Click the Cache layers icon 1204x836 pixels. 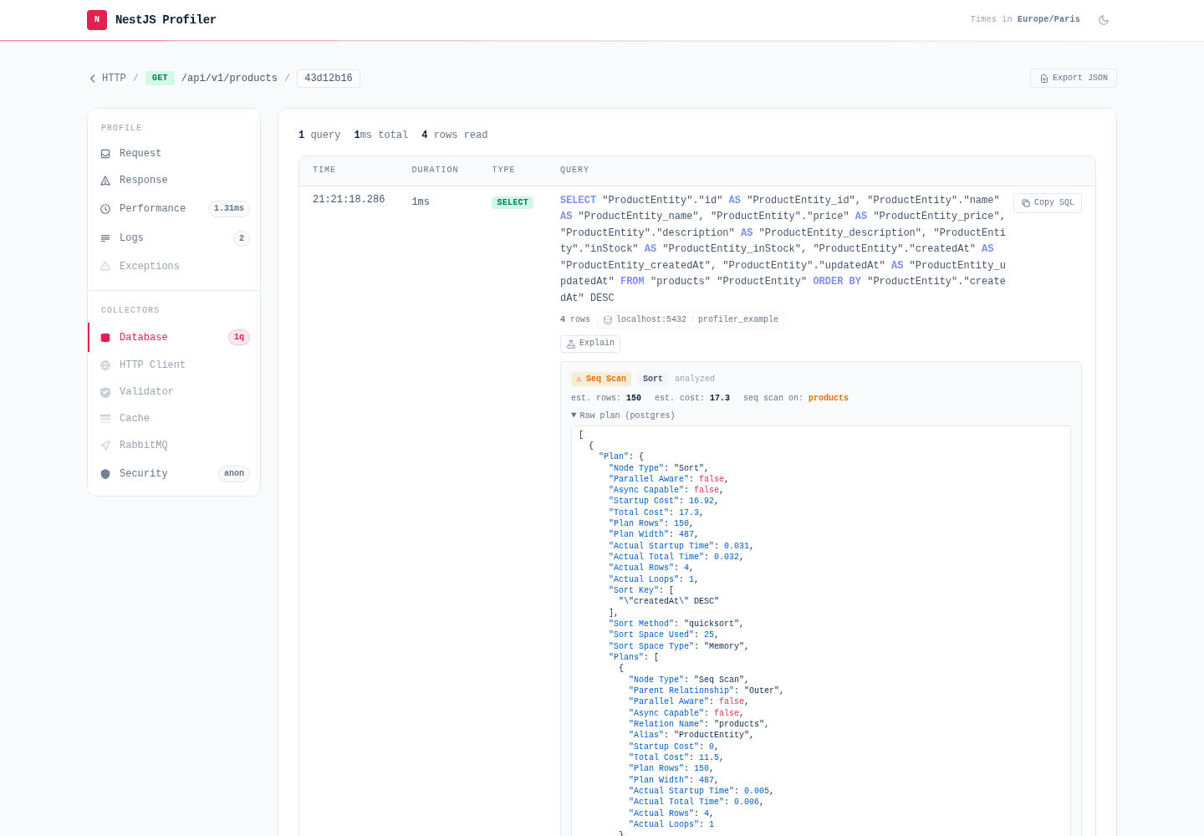pos(105,419)
